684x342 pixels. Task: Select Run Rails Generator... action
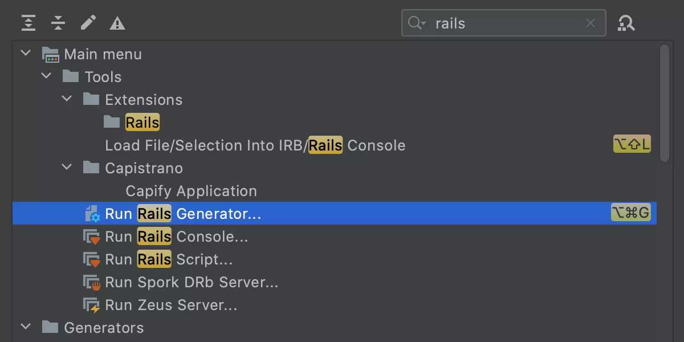335,213
